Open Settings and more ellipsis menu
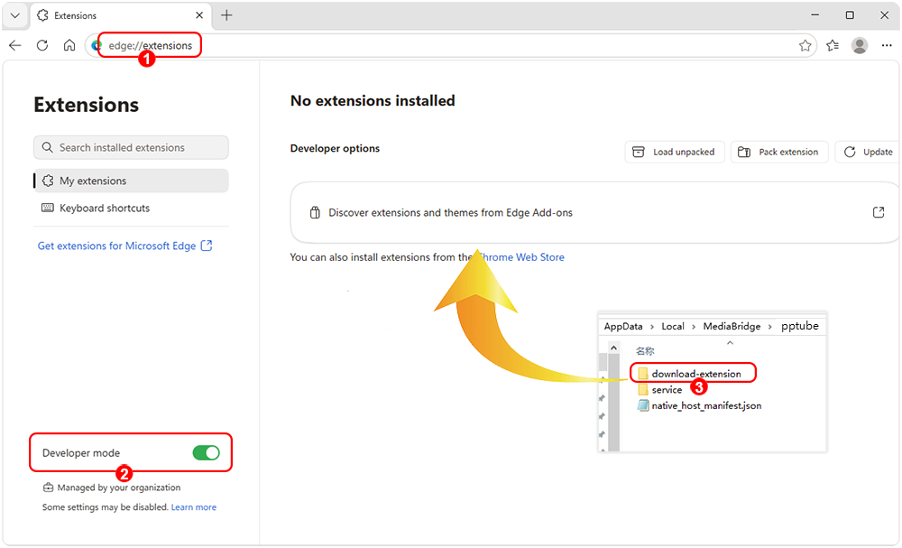The height and width of the screenshot is (548, 902). coord(887,45)
